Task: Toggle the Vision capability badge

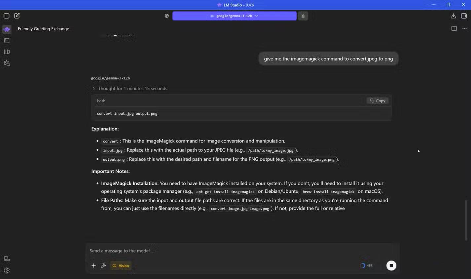Action: pyautogui.click(x=121, y=266)
